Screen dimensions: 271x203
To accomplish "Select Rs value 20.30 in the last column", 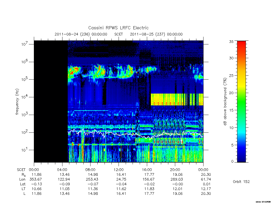I will [206, 175].
